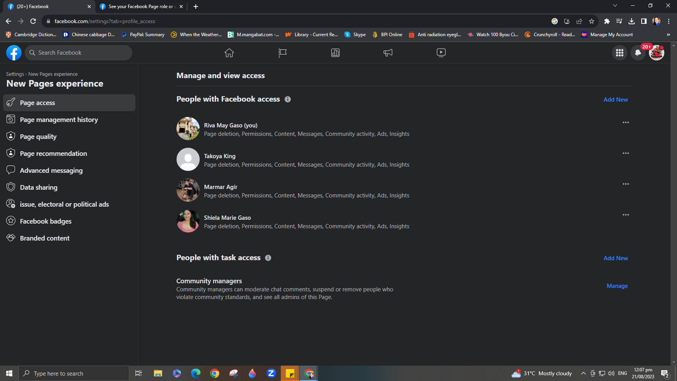Add New person with Facebook access
The image size is (677, 381).
tap(615, 99)
